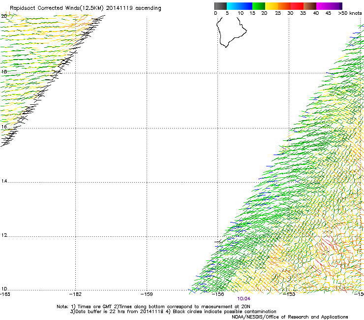Select the legend label '20' under color bar
This screenshot has width=364, height=320.
[264, 13]
